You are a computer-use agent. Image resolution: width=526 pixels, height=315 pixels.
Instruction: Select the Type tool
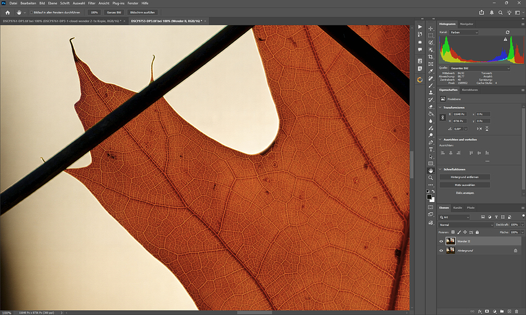click(431, 149)
